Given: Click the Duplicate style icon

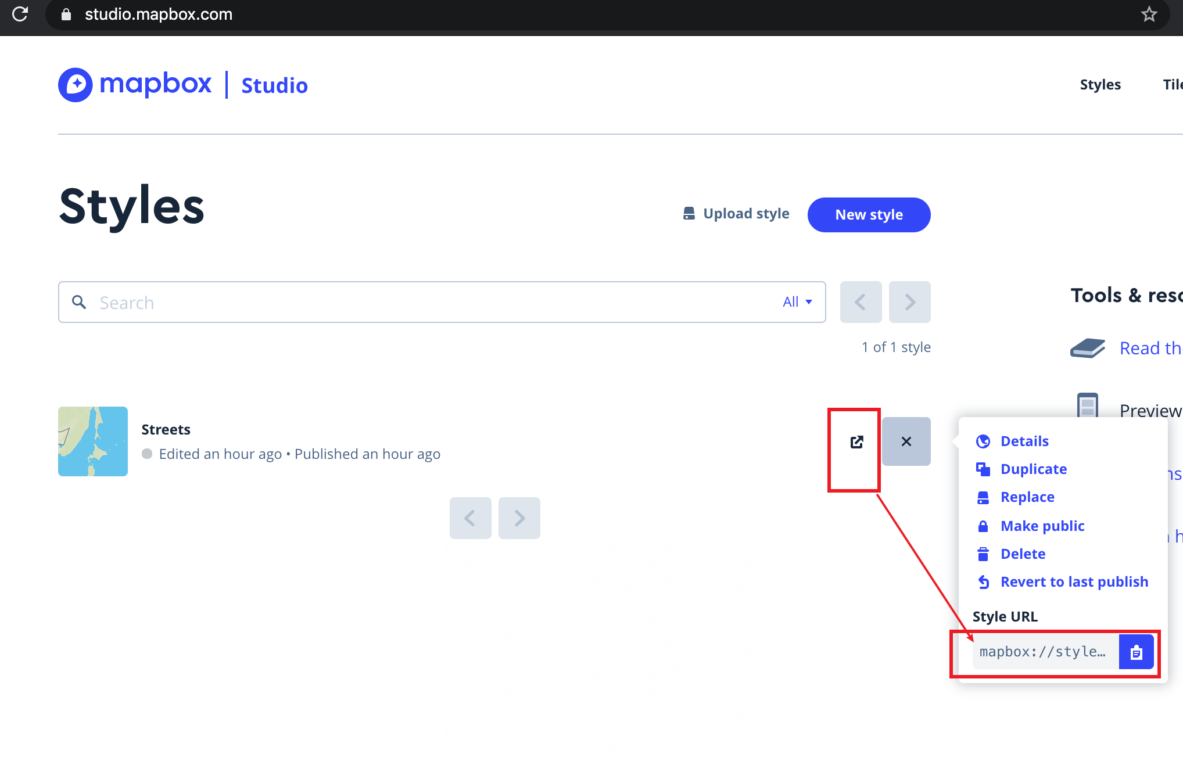Looking at the screenshot, I should (x=984, y=469).
